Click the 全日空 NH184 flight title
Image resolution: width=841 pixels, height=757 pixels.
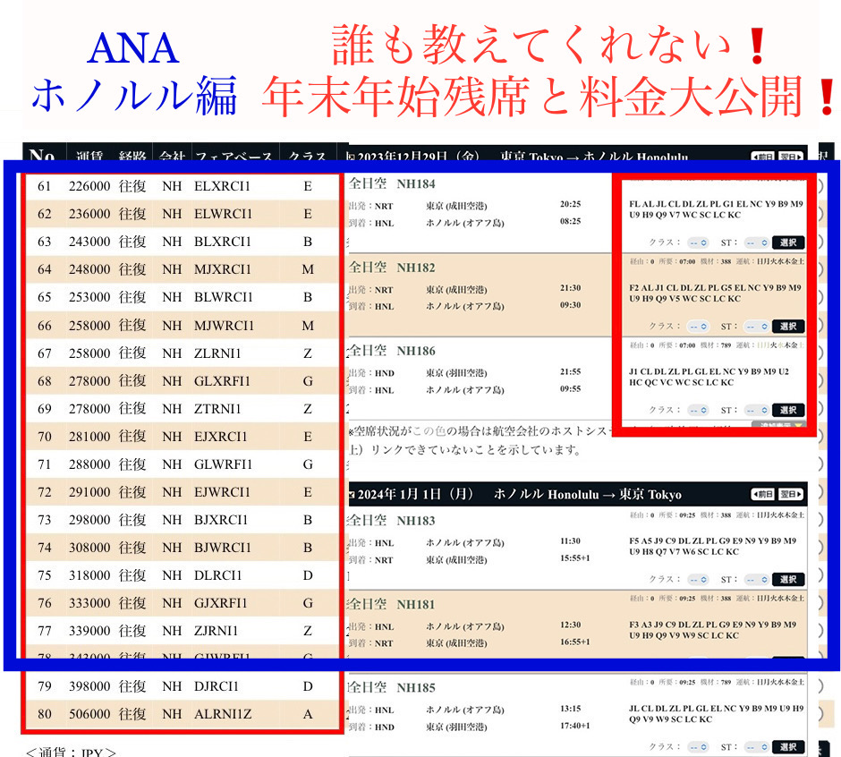[x=392, y=184]
